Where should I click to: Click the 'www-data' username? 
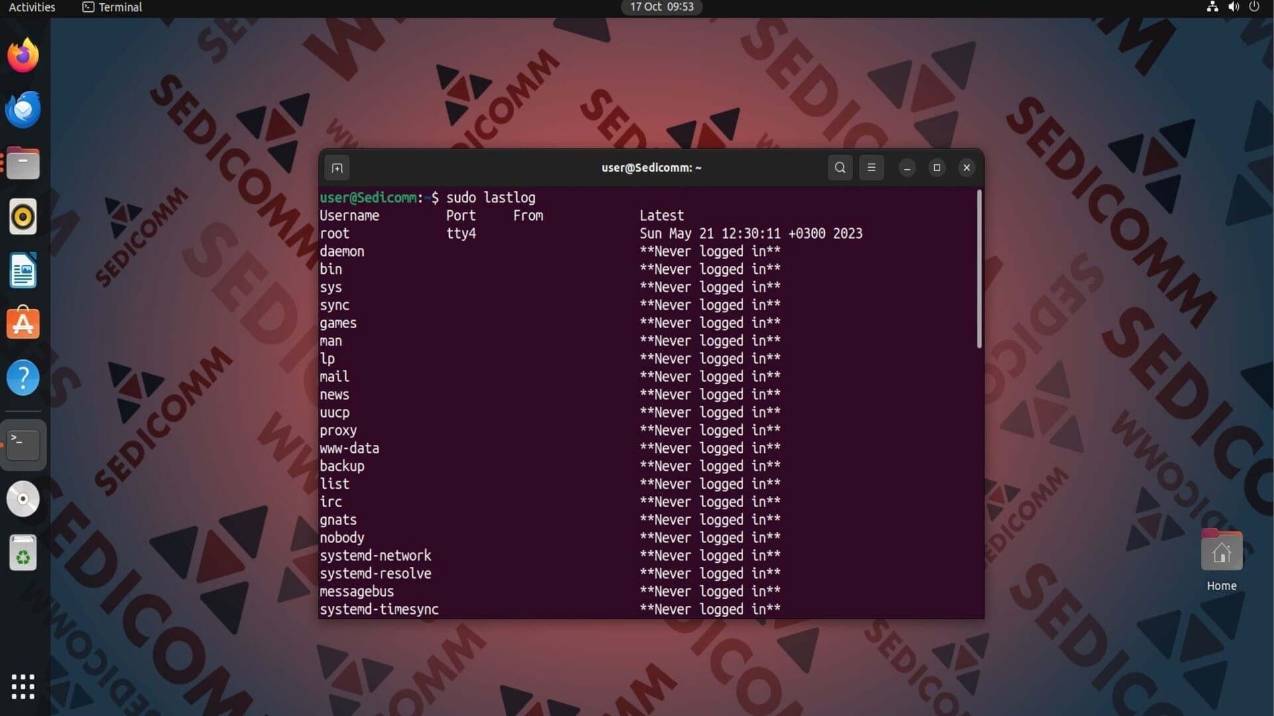(x=349, y=448)
